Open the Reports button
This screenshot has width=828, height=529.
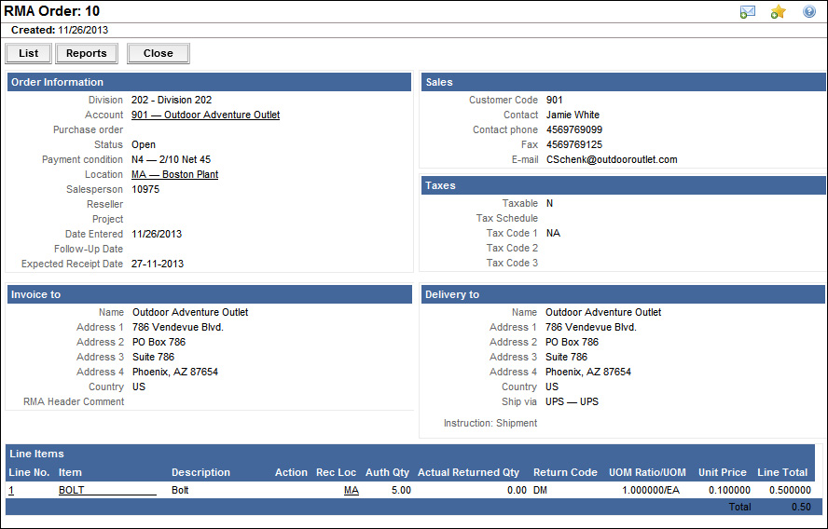point(86,53)
